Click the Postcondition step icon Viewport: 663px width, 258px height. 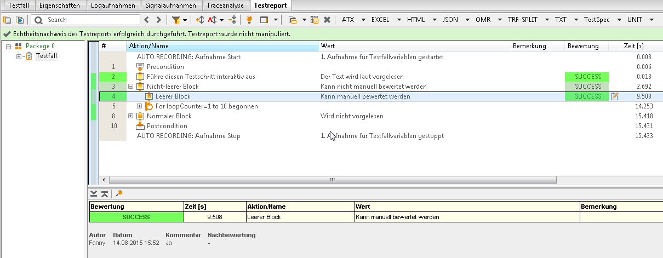coord(140,126)
